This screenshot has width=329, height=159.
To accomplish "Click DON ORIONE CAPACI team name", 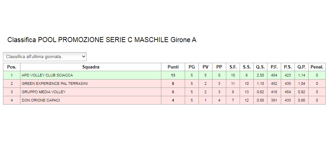I will [41, 100].
